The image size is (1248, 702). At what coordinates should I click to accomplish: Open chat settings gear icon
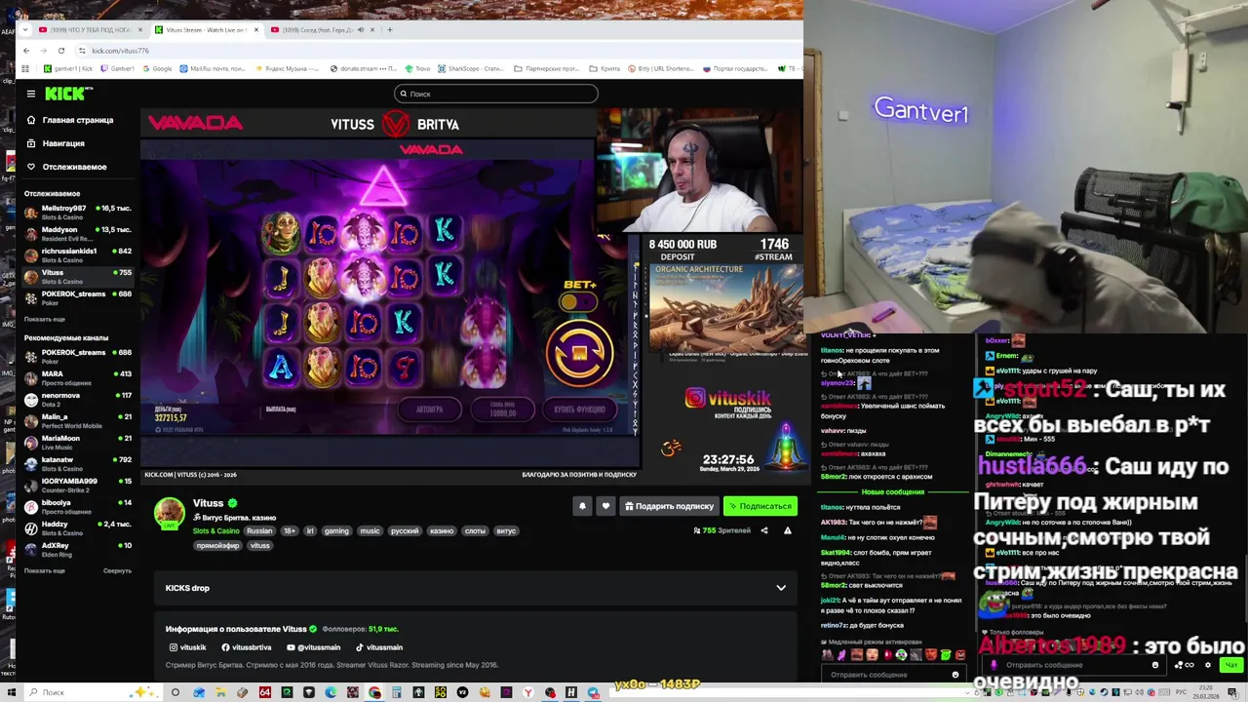click(1207, 665)
